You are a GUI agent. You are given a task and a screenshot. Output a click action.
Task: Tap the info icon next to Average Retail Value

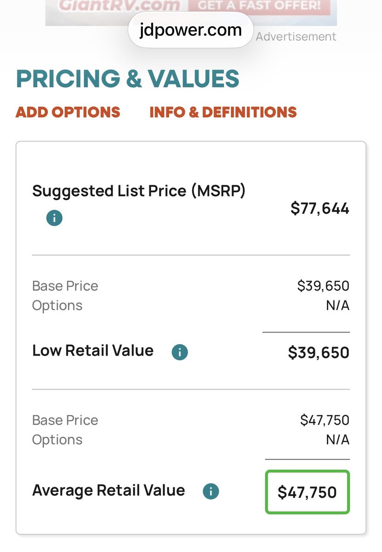[211, 491]
